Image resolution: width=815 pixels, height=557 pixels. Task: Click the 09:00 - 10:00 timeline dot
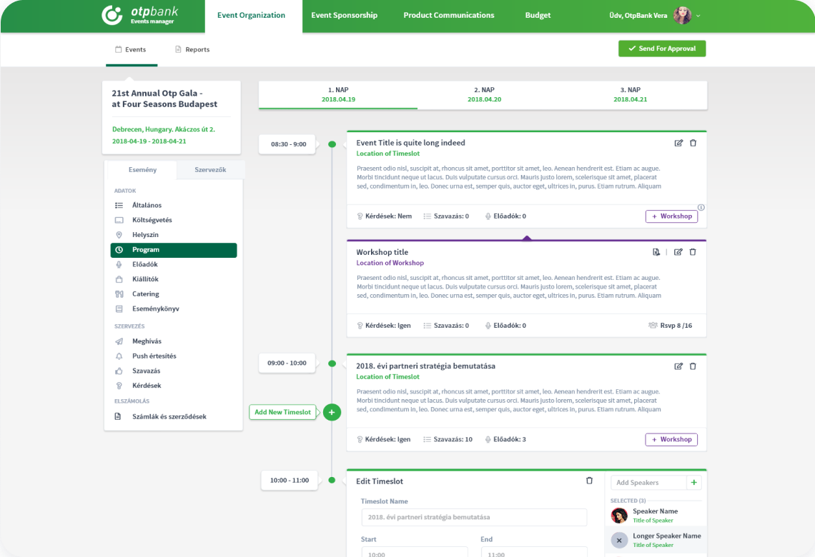332,364
